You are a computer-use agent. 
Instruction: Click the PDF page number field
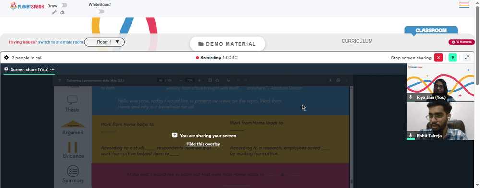[160, 81]
